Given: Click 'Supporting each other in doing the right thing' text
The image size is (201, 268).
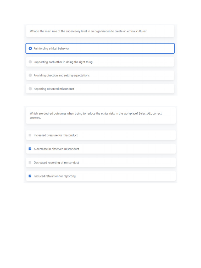Looking at the screenshot, I should point(63,62).
